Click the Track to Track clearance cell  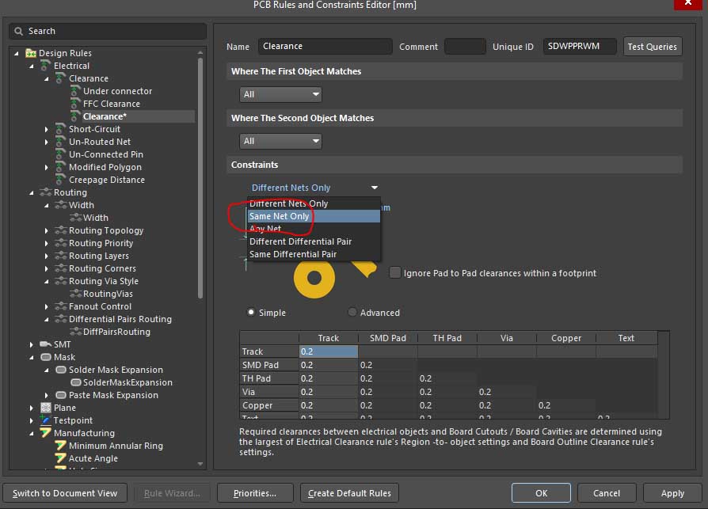(328, 351)
